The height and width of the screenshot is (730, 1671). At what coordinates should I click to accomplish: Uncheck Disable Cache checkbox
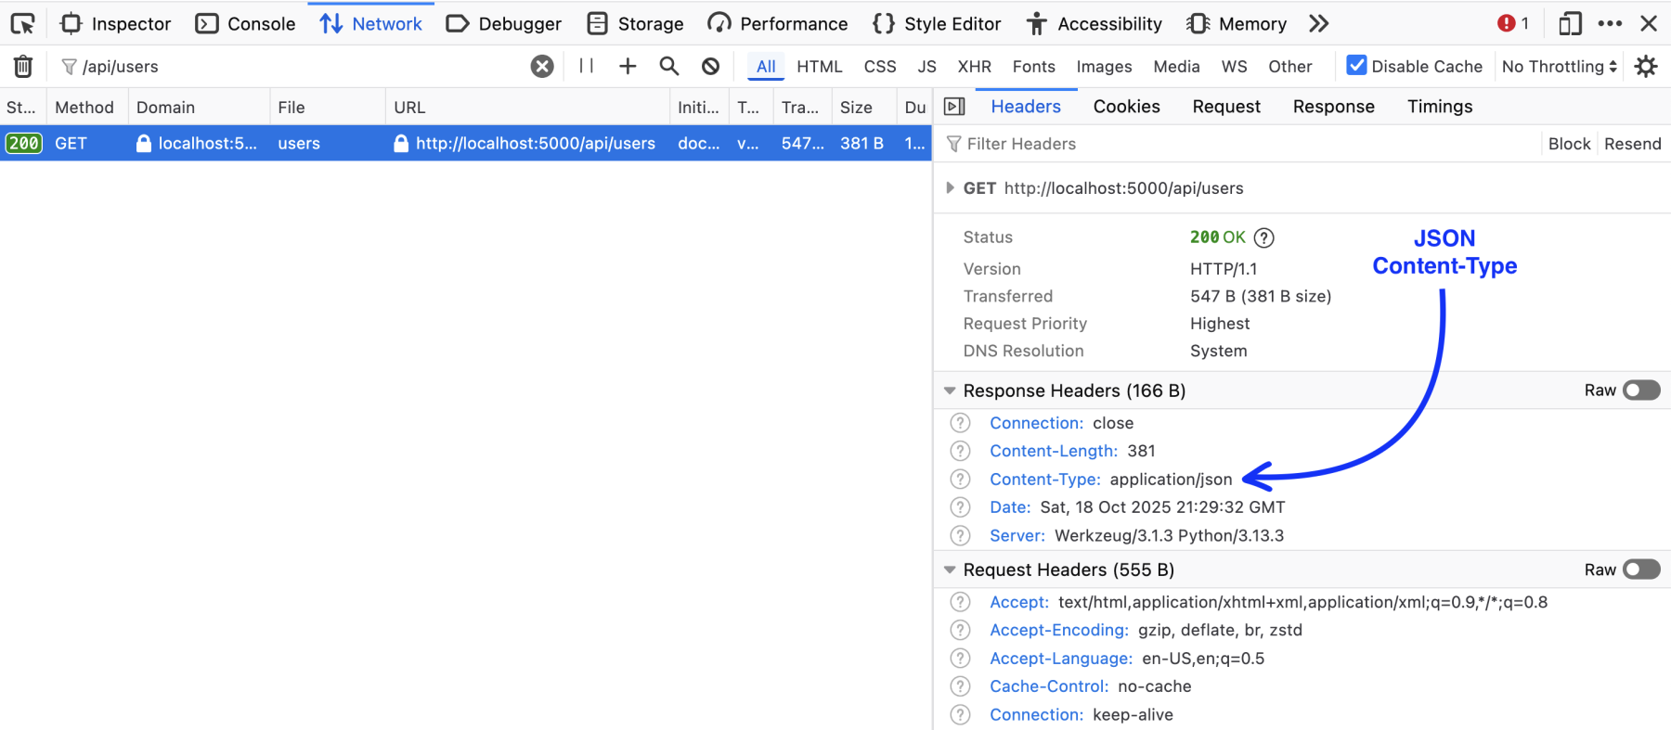tap(1356, 66)
